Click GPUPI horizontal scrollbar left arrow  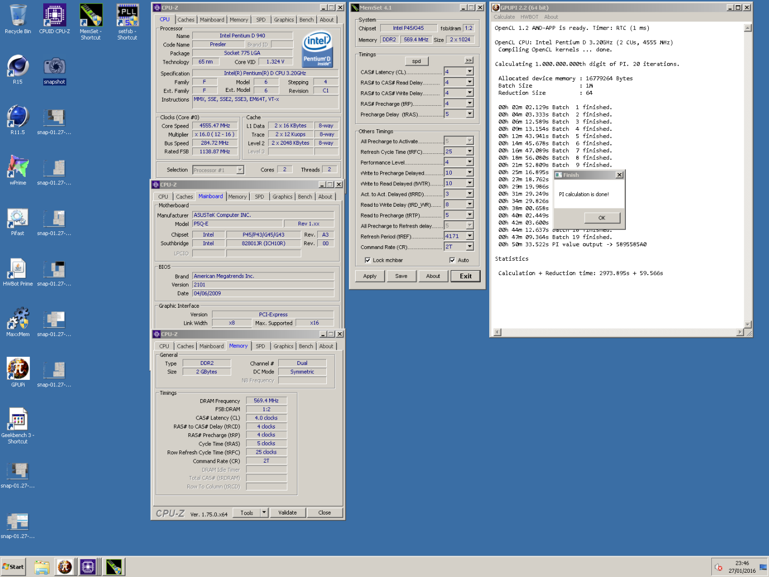click(498, 332)
